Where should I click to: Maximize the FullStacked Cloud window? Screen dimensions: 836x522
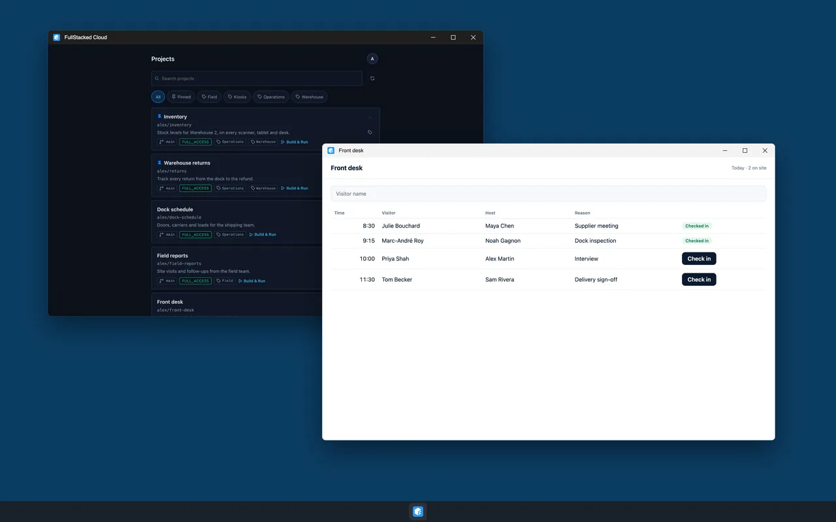click(x=453, y=37)
